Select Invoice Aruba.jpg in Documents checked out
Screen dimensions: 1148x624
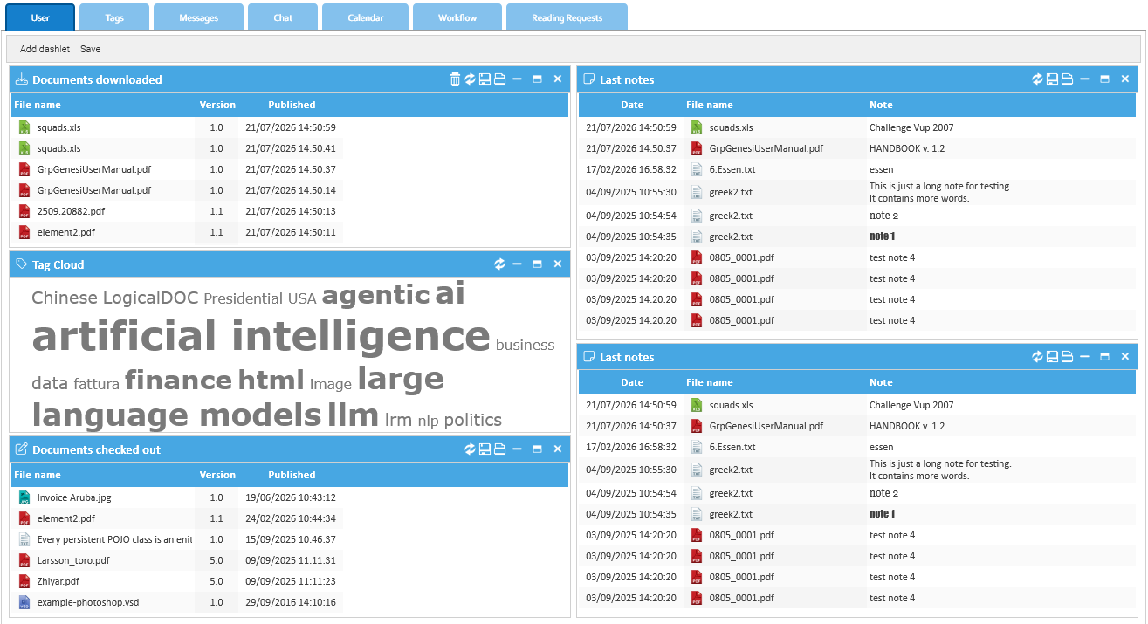(177, 497)
